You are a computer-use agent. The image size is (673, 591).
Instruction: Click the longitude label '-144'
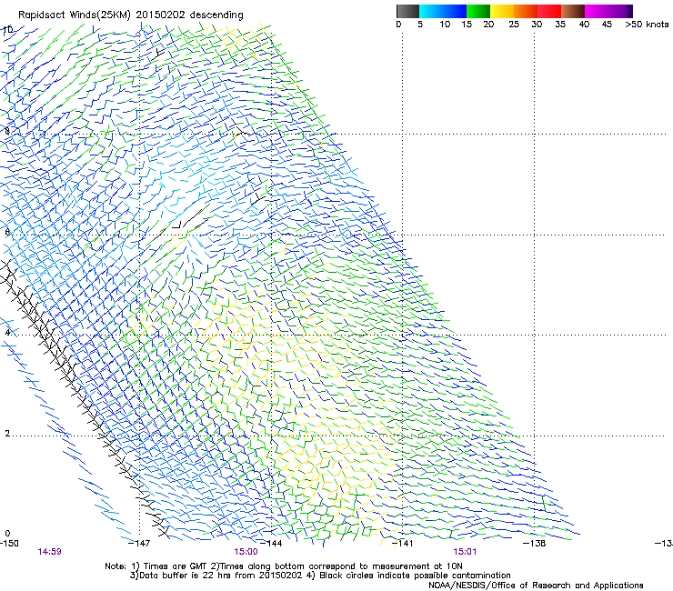[x=271, y=544]
